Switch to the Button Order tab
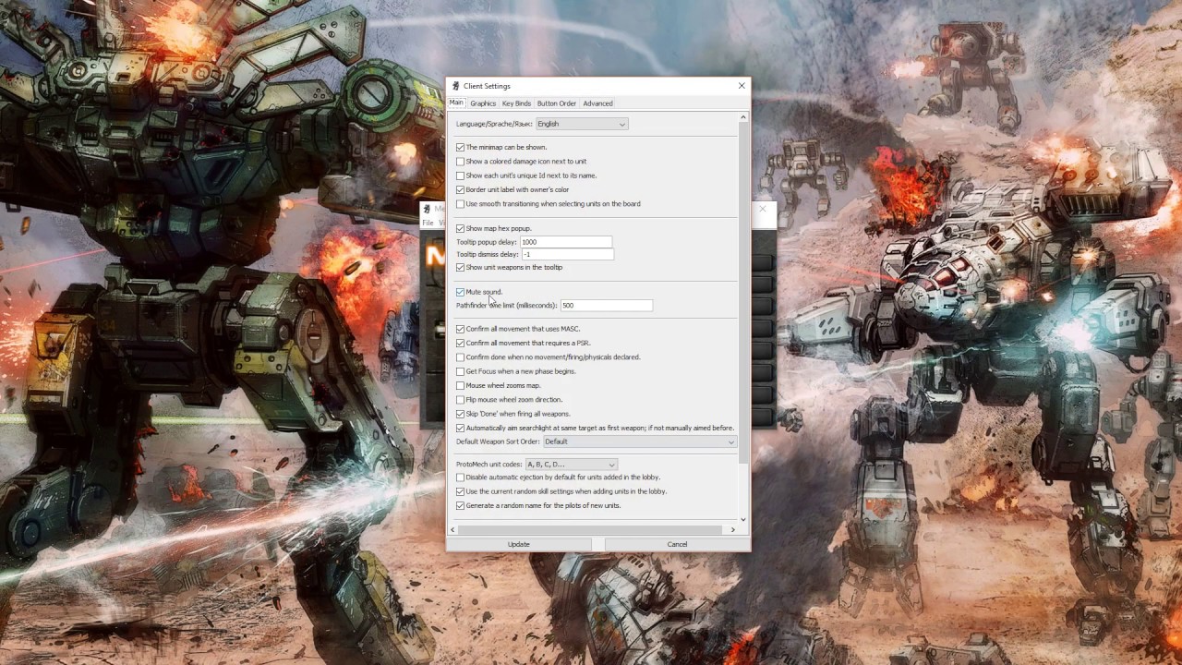This screenshot has width=1182, height=665. coord(557,103)
